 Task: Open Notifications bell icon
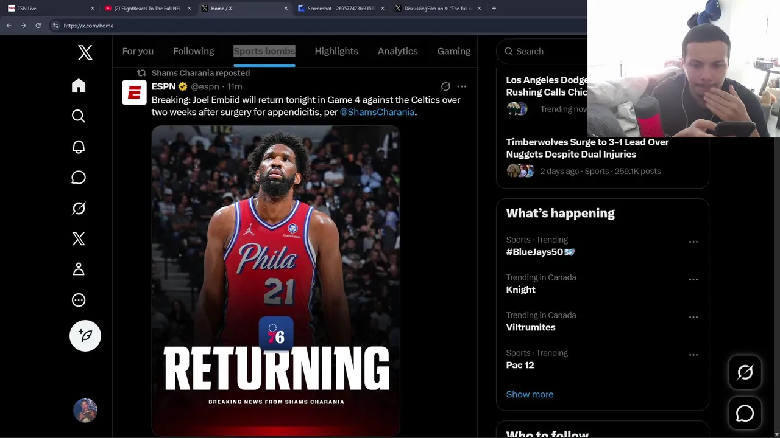pos(79,147)
